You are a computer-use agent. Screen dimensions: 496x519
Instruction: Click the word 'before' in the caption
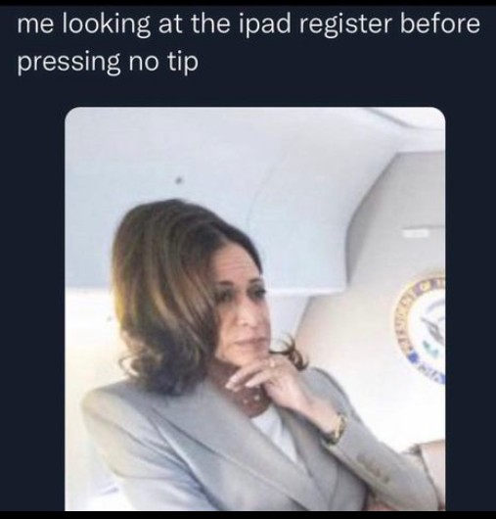[440, 24]
